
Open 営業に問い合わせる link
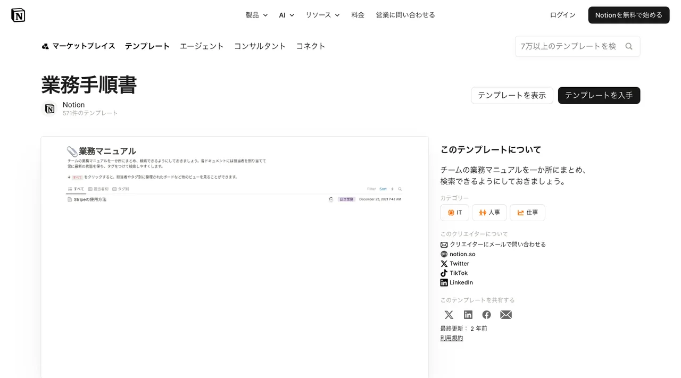tap(405, 15)
